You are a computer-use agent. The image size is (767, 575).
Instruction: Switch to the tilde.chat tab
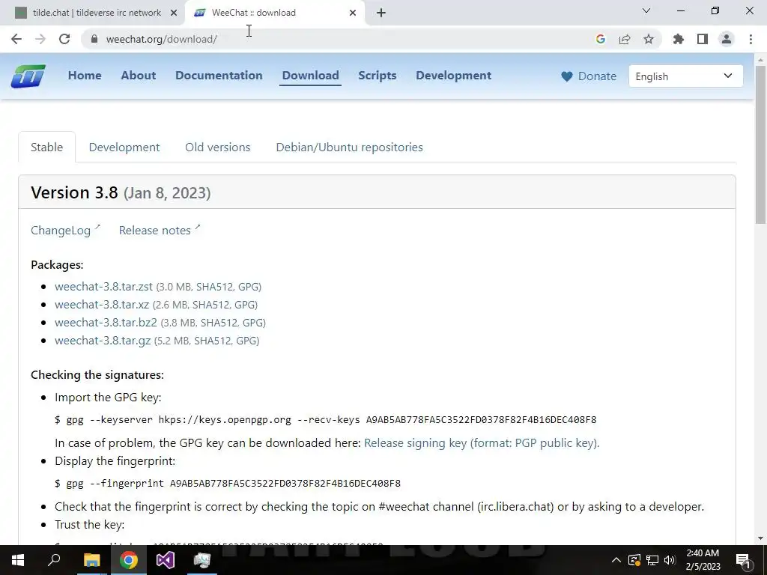pos(97,13)
